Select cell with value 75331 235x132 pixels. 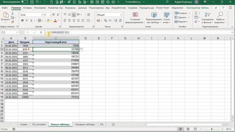[56, 97]
